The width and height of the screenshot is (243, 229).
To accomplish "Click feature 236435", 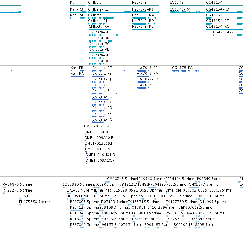I will click(x=26, y=196).
